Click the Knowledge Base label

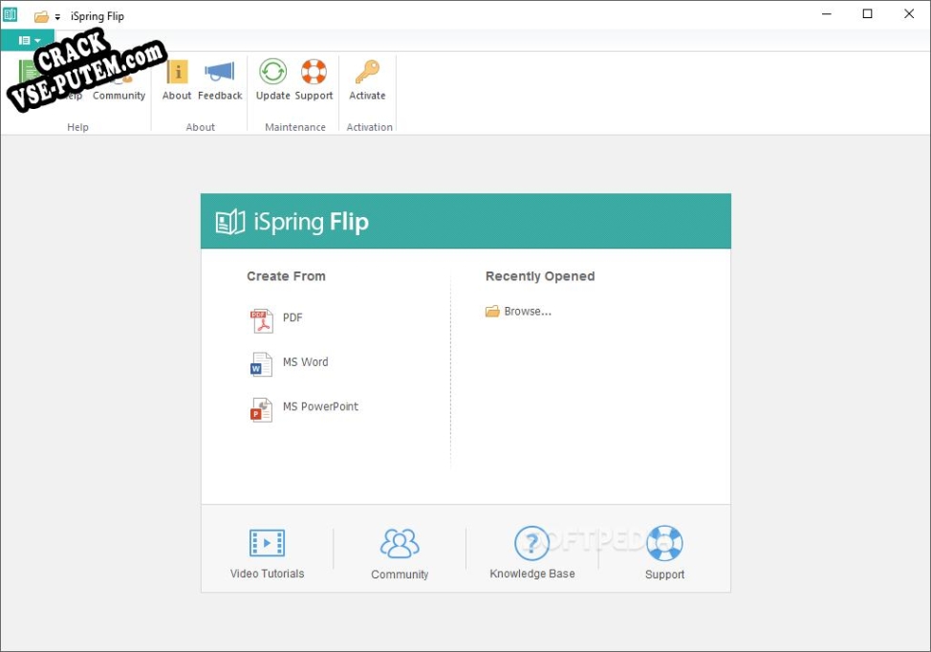[532, 574]
